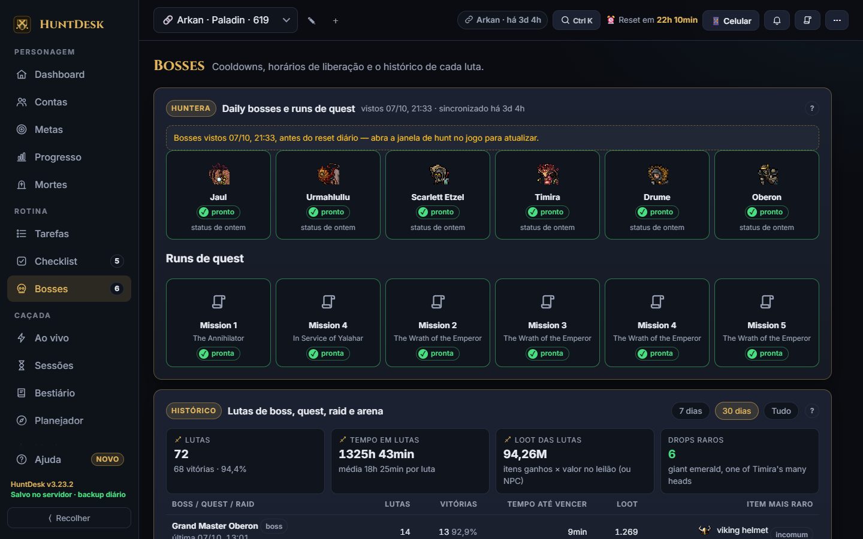Select the 30 dias history filter
Viewport: 863px width, 539px height.
737,411
